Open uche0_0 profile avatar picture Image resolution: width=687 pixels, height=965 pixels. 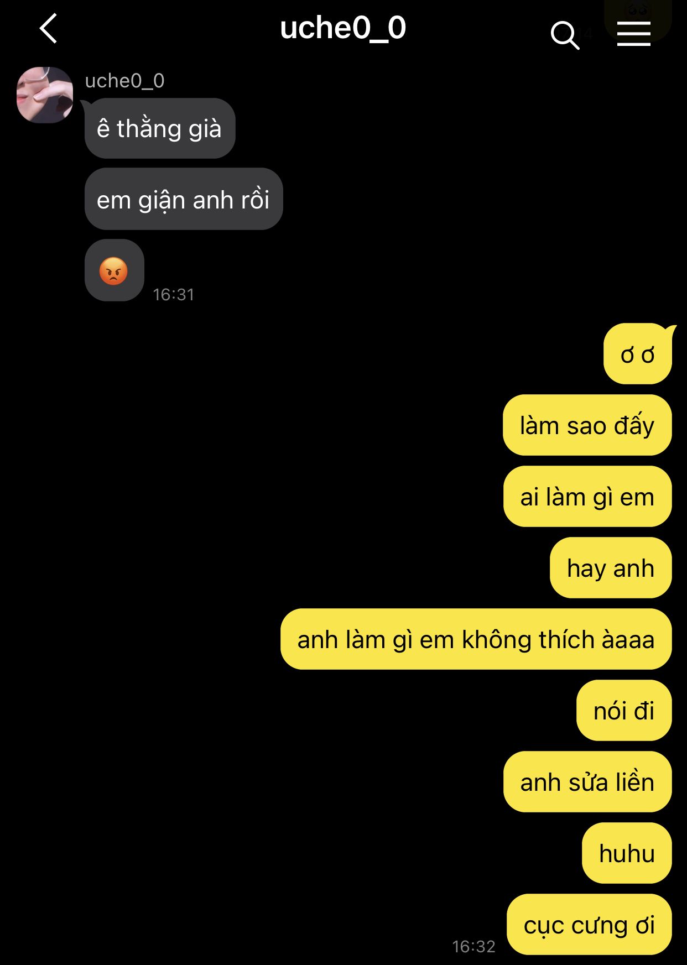[x=45, y=95]
